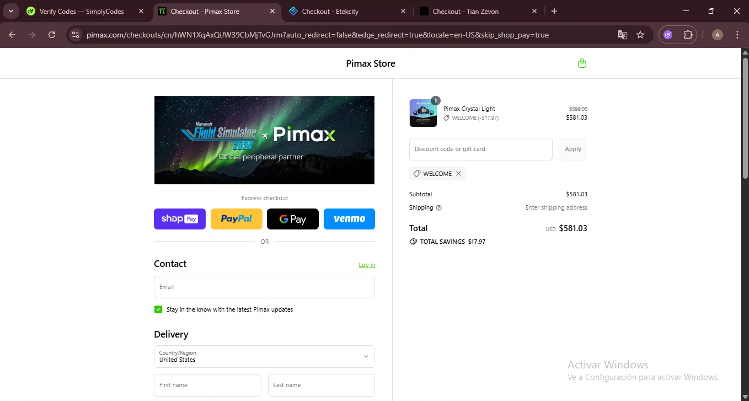This screenshot has width=749, height=401.
Task: Uncheck Stay in the know Pimax updates
Action: pyautogui.click(x=158, y=309)
